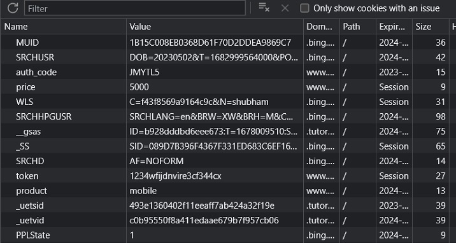Viewport: 456px width, 243px height.
Task: Enable only show cookies with an issue
Action: pos(304,8)
